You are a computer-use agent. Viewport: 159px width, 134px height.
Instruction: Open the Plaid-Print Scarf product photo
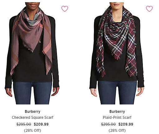pos(117,53)
